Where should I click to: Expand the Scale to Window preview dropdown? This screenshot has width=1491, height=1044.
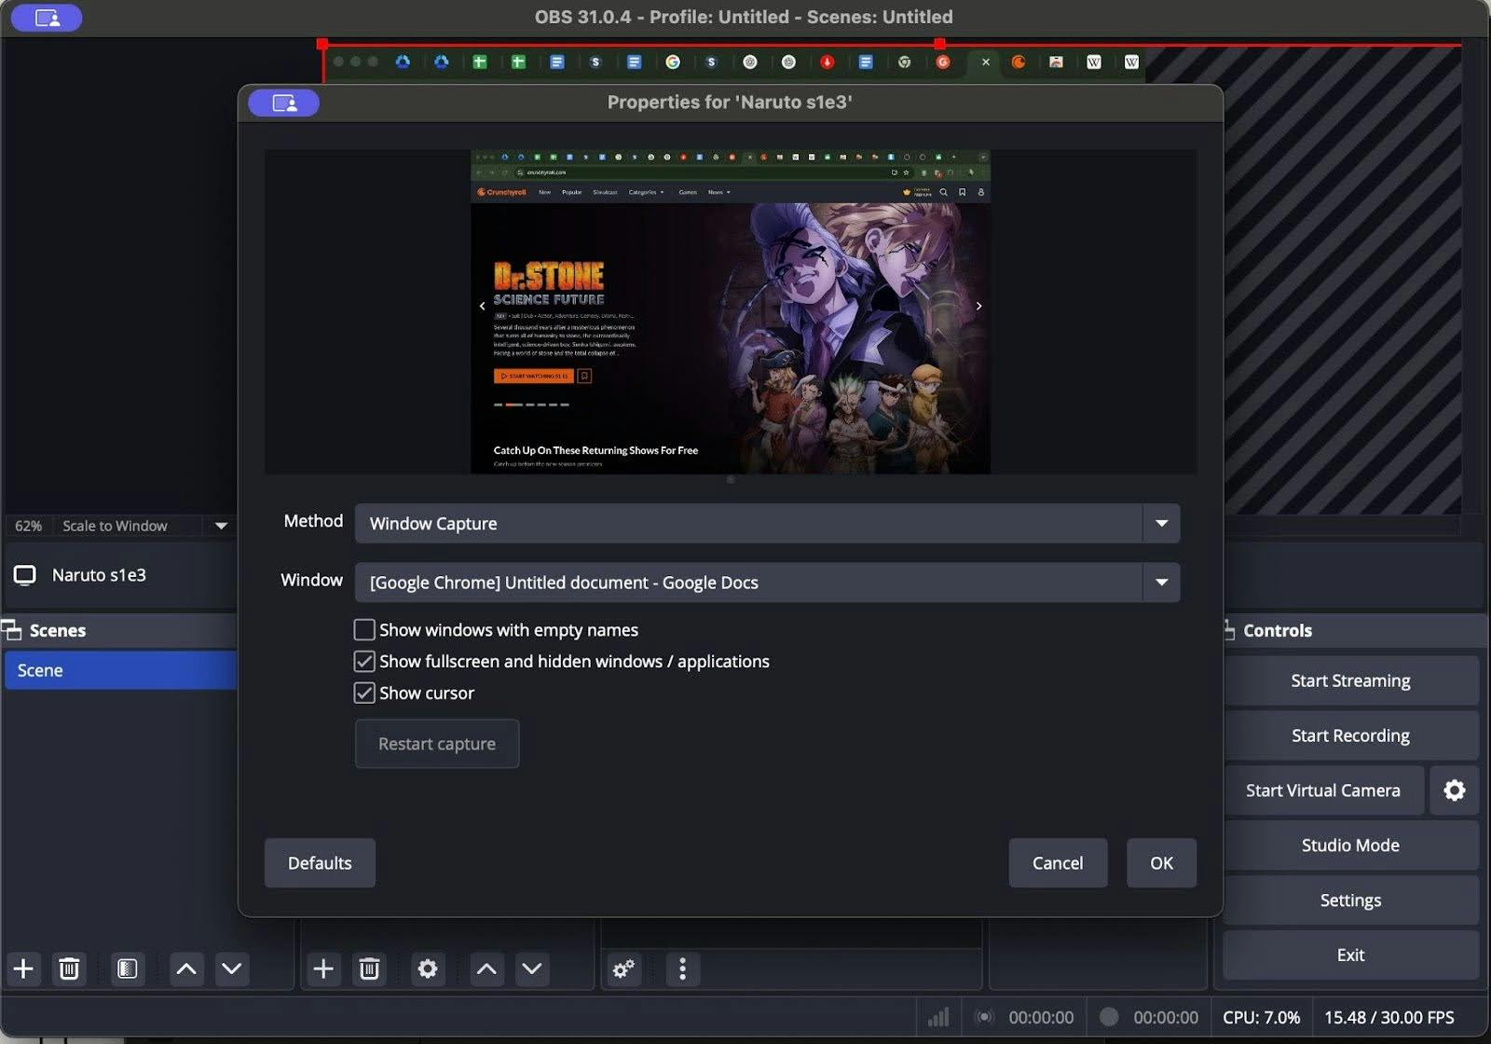pos(221,526)
